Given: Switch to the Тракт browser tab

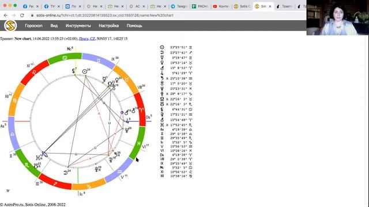Looking at the screenshot, I should click(284, 6).
